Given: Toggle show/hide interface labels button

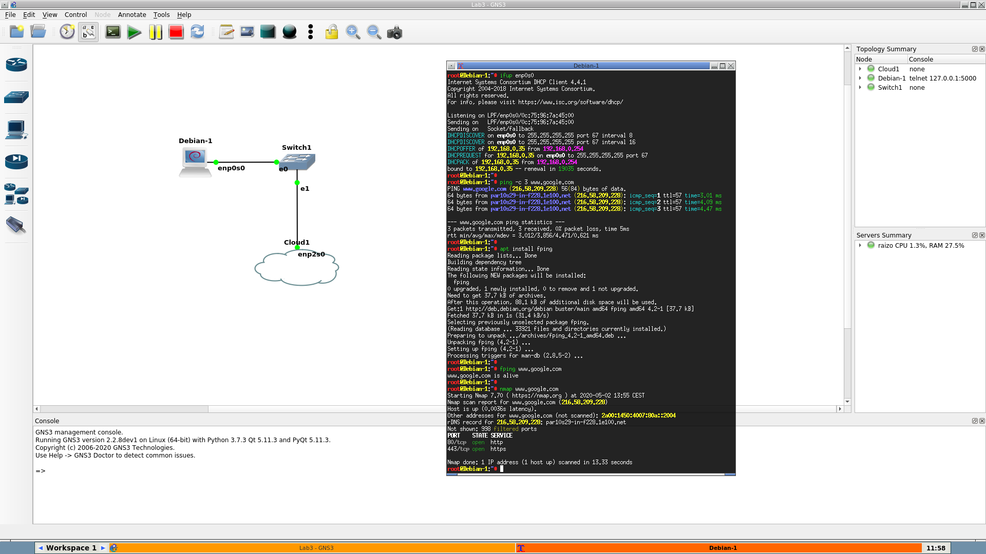Looking at the screenshot, I should click(x=88, y=32).
